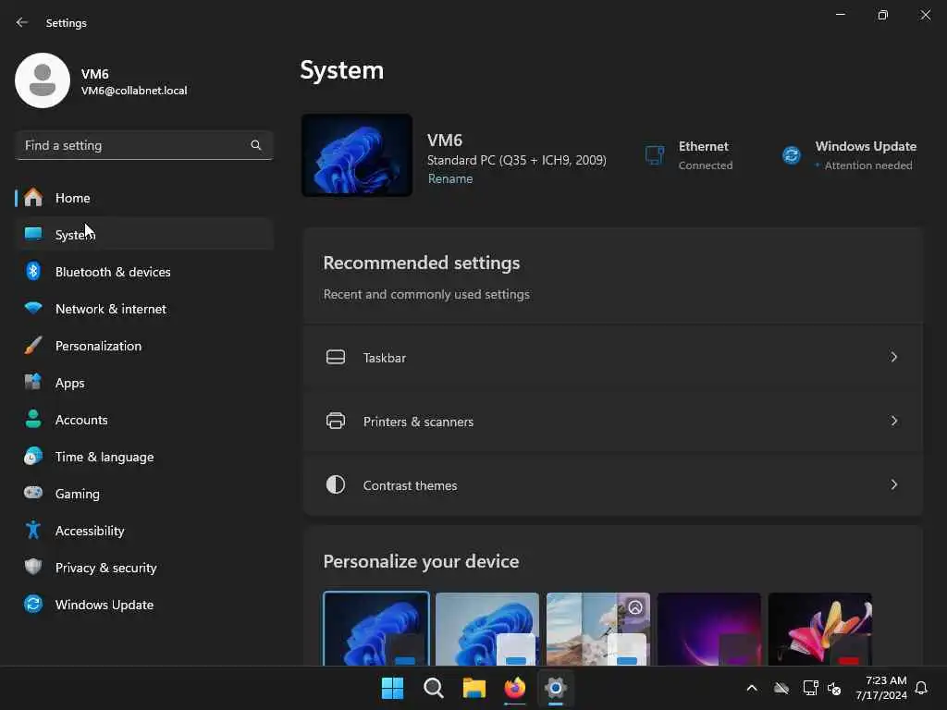Select the colorful flower dark theme
This screenshot has width=947, height=710.
pyautogui.click(x=820, y=629)
